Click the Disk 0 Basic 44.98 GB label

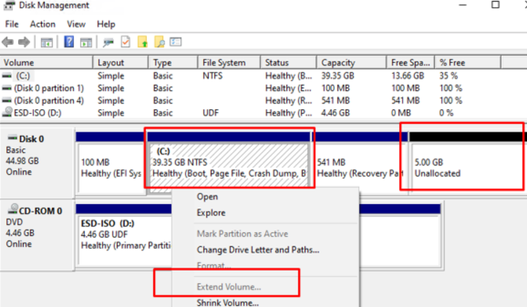point(37,163)
